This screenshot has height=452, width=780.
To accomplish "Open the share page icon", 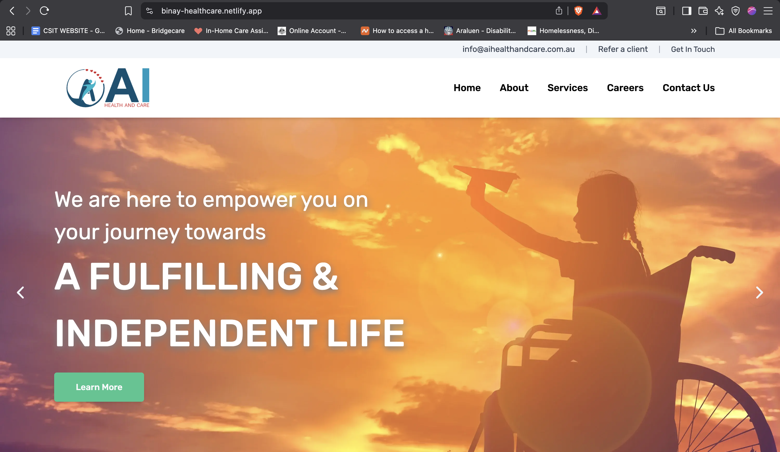I will click(559, 11).
